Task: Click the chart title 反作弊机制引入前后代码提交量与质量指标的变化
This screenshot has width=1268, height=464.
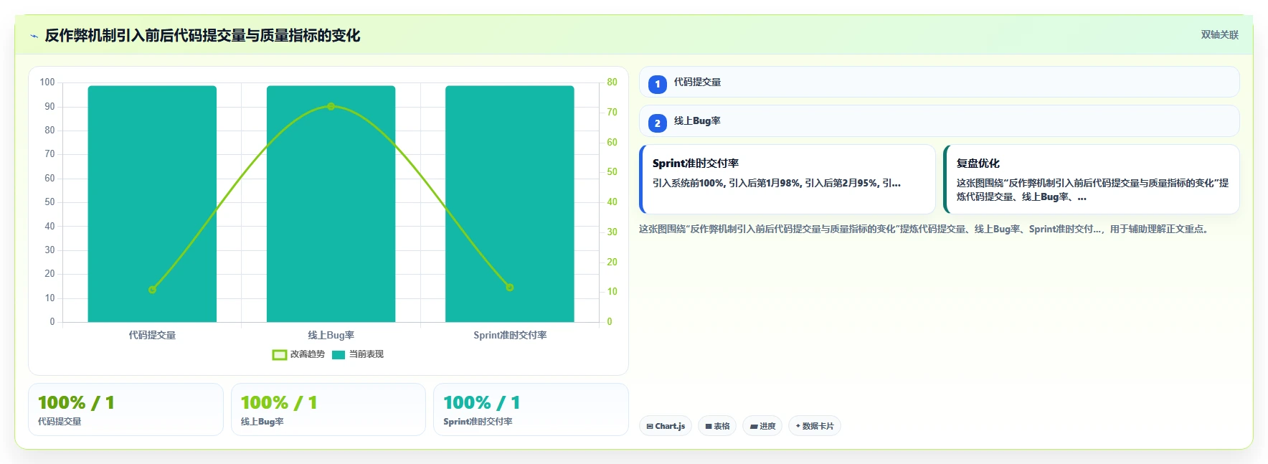Action: click(x=202, y=36)
